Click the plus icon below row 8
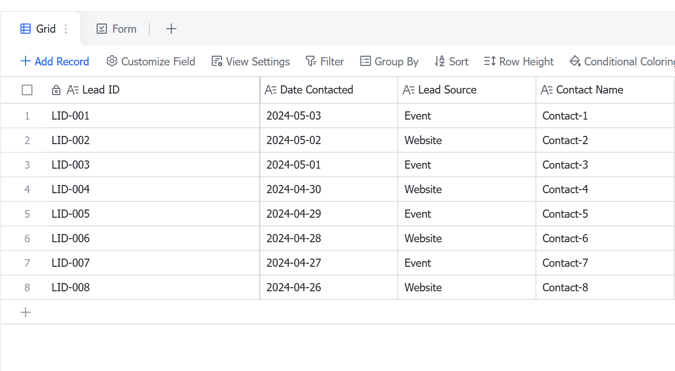 coord(26,312)
